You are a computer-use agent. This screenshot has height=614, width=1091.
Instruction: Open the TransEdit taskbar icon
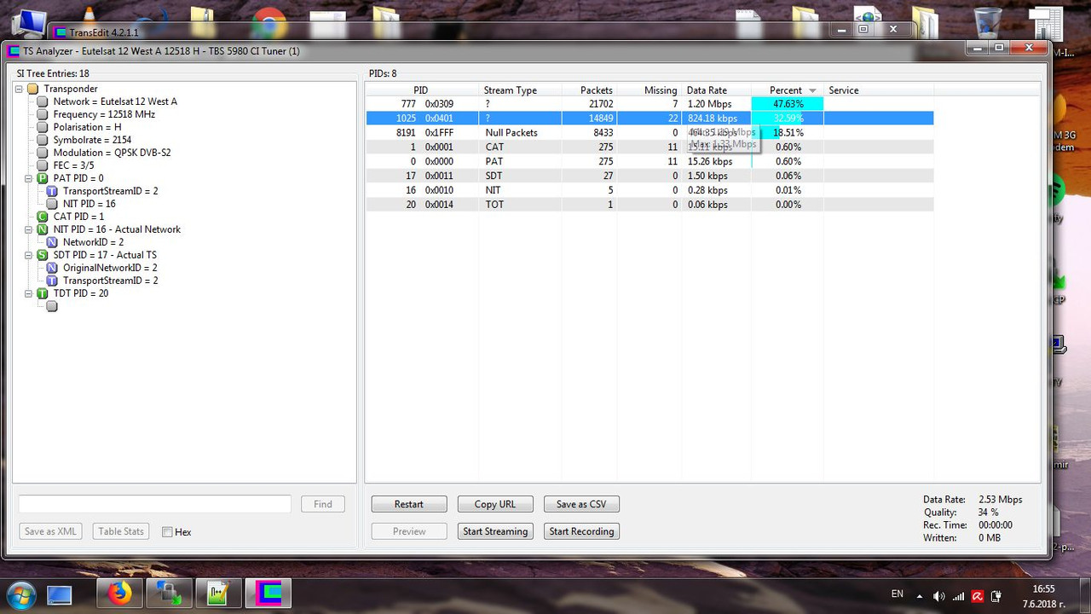(x=268, y=594)
